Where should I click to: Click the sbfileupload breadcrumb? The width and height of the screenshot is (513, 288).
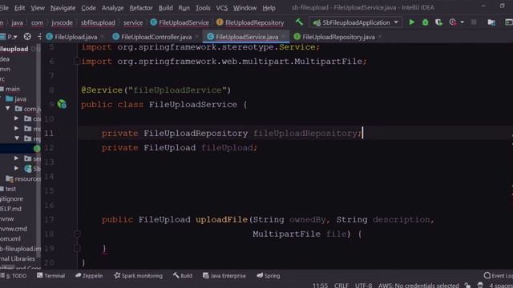click(98, 22)
